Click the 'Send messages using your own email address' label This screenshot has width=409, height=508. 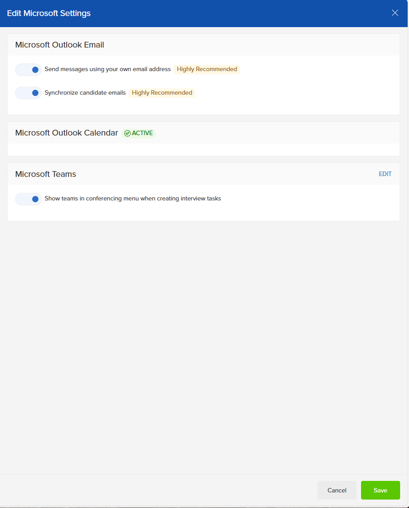107,69
